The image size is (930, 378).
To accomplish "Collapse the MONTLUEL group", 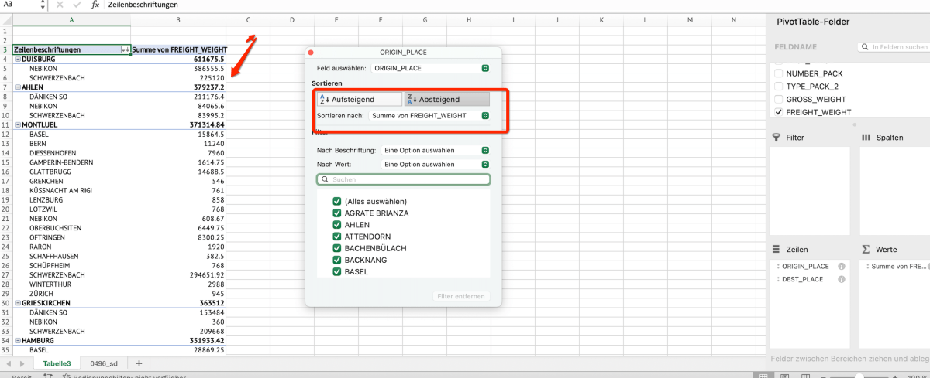I will coord(18,124).
